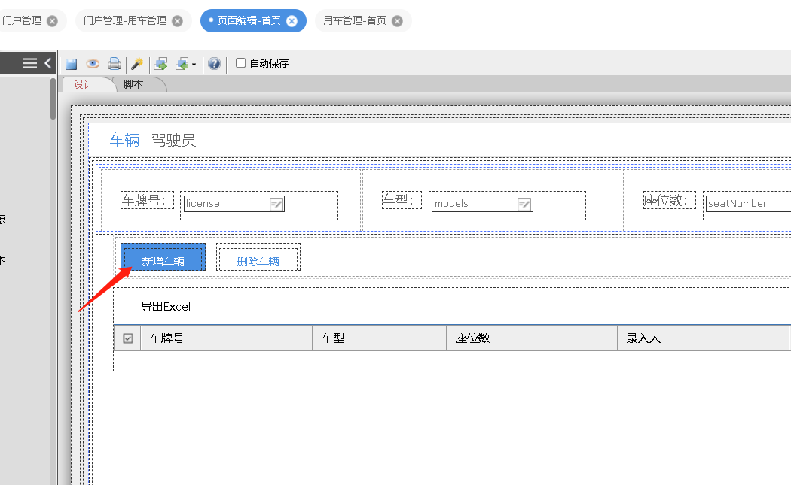This screenshot has width=791, height=485.
Task: Click the save (floppy disk) toolbar icon
Action: [71, 64]
